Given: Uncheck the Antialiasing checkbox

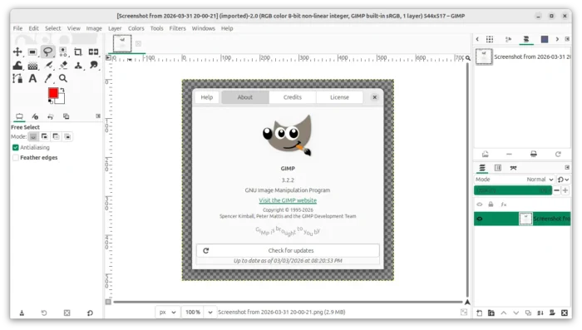Looking at the screenshot, I should (16, 147).
